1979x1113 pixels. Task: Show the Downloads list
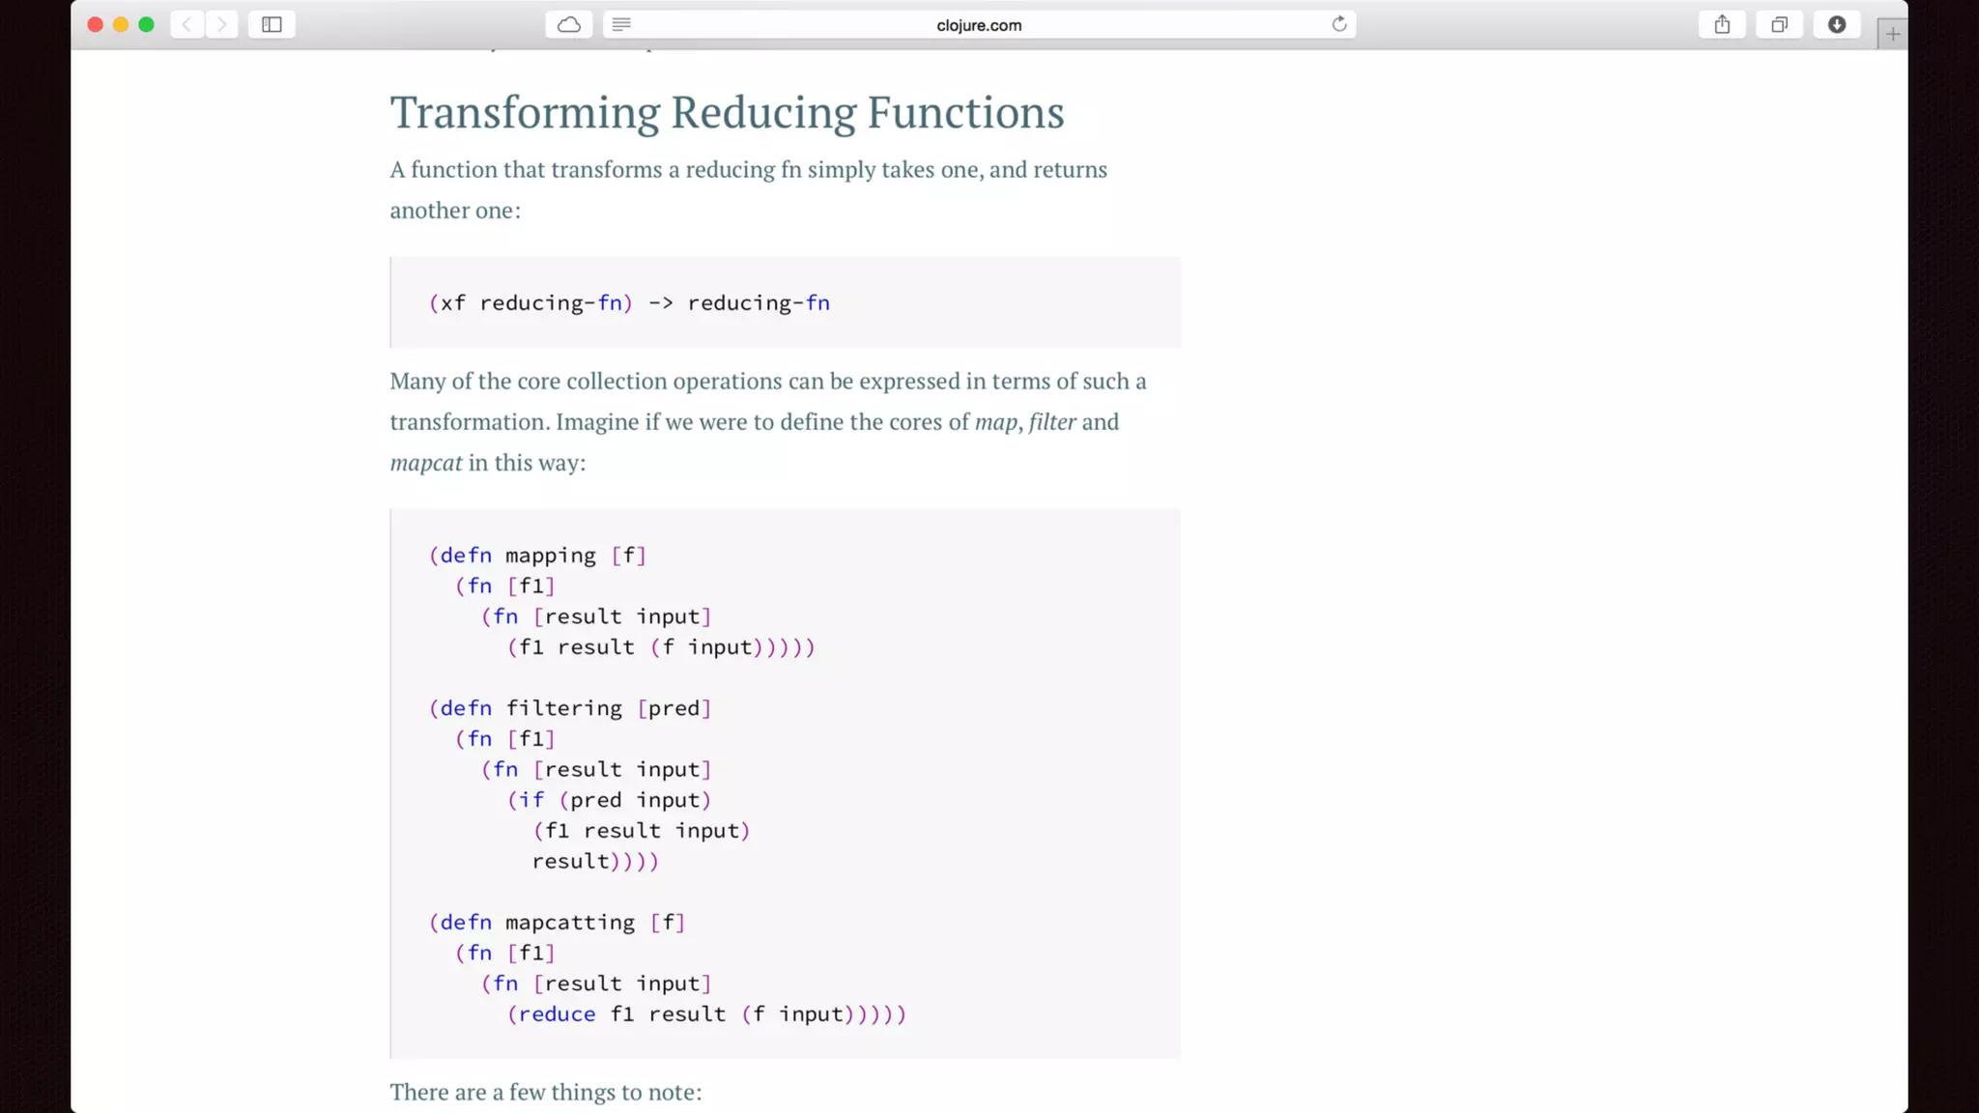tap(1837, 25)
